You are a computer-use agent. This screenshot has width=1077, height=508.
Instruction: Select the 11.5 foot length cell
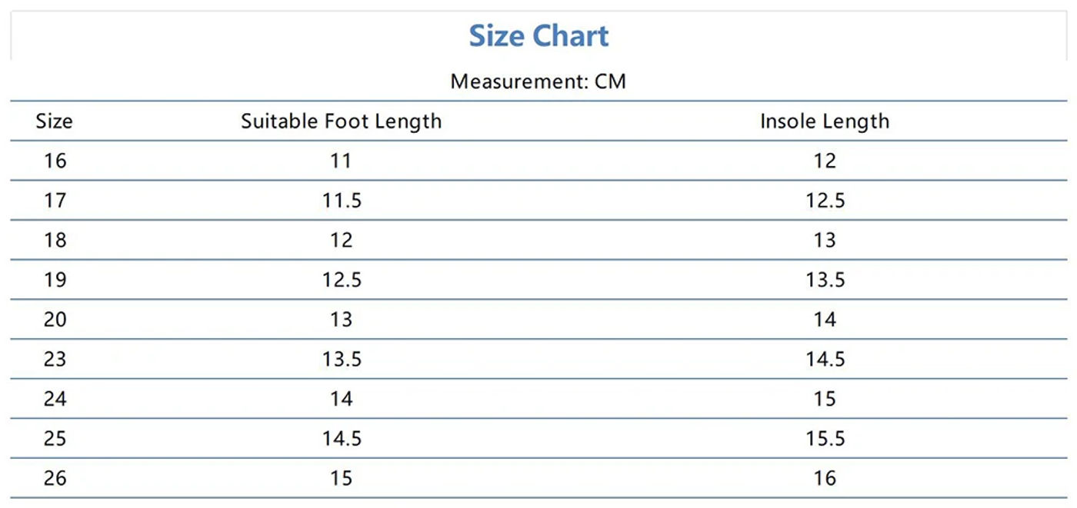[342, 201]
